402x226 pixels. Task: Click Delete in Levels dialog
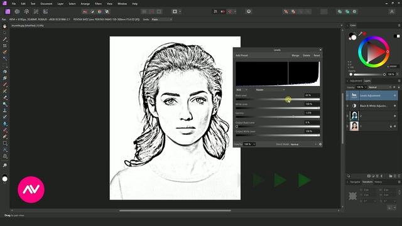tap(307, 55)
